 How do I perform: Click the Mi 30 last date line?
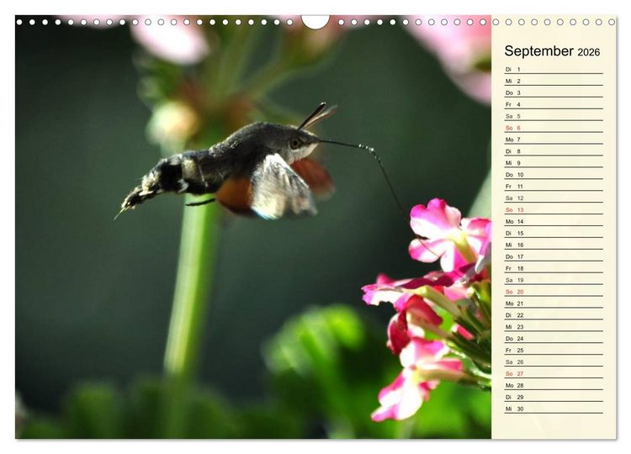tap(554, 409)
